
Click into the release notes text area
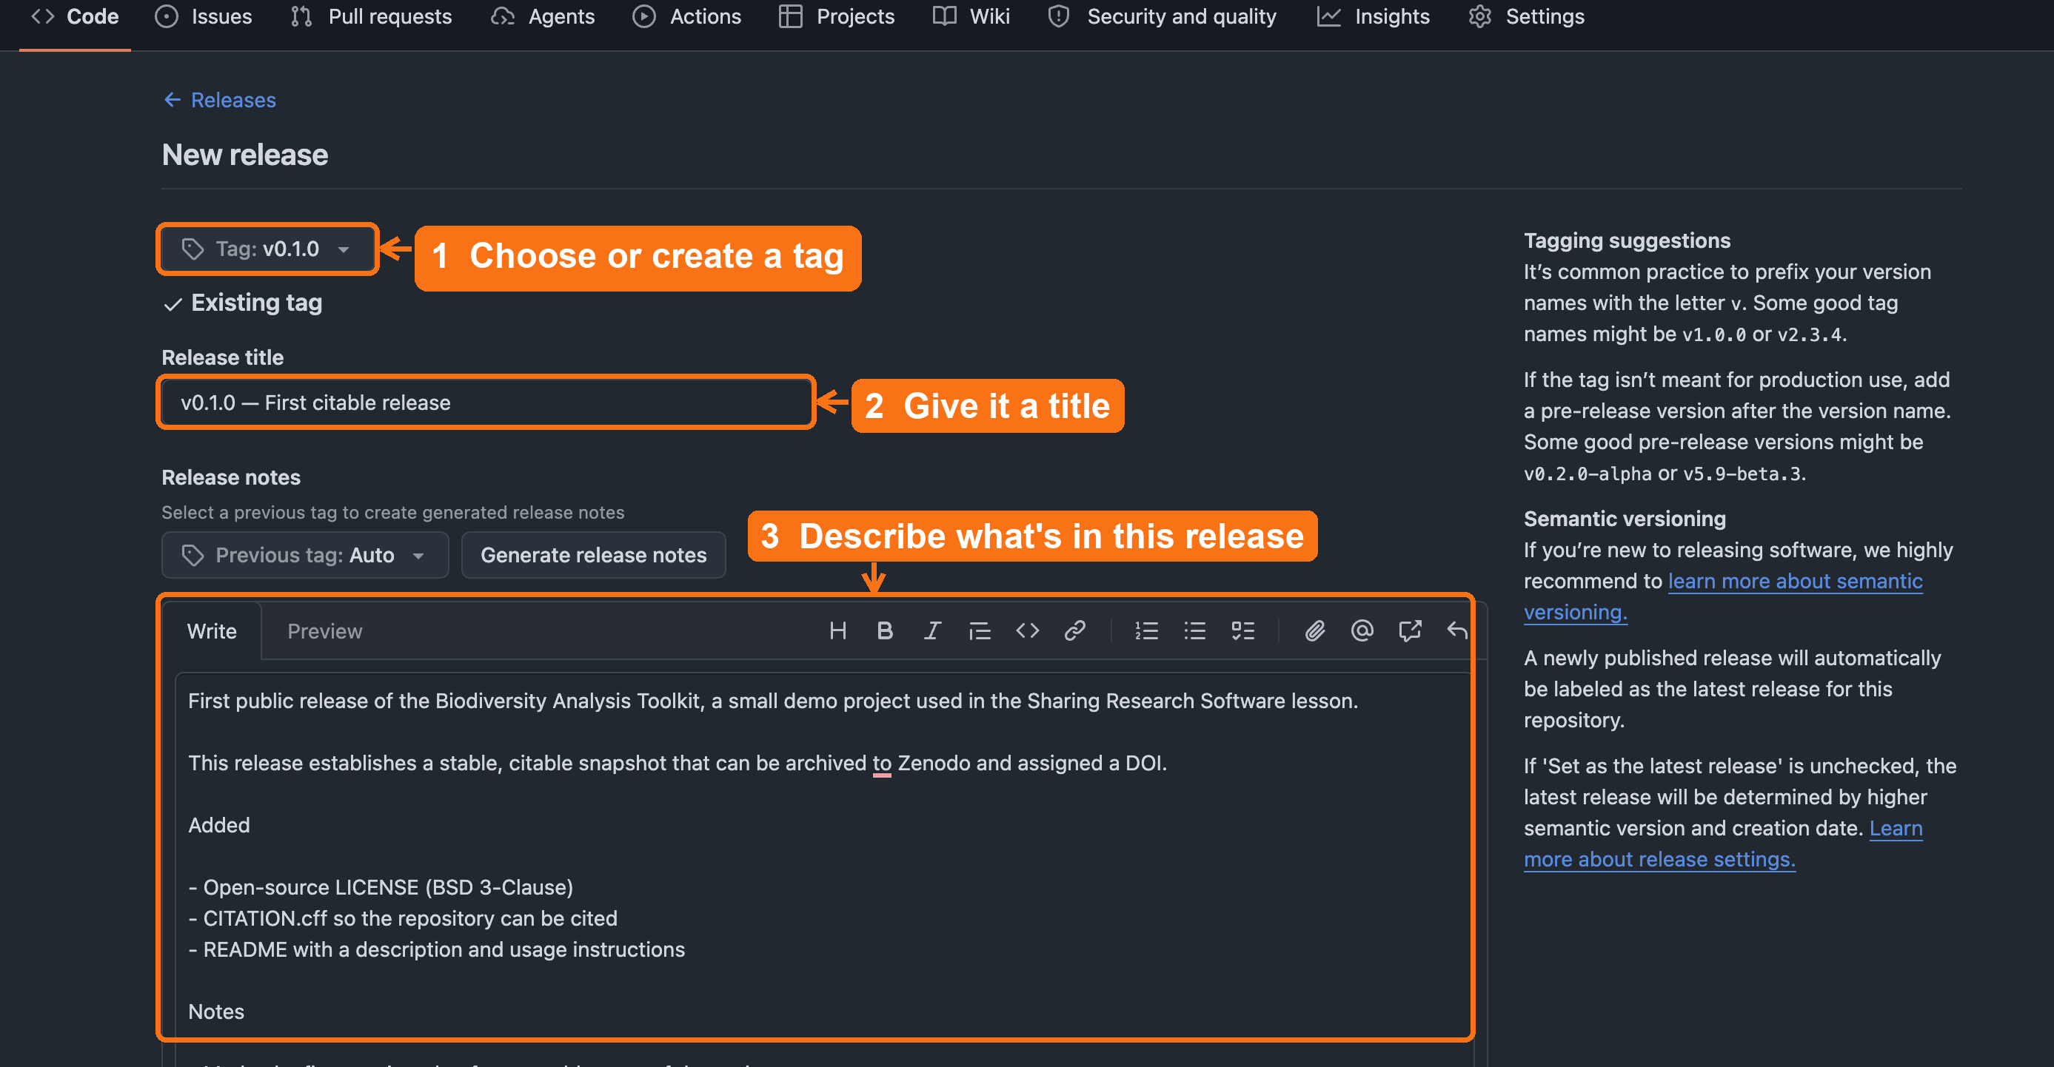coord(823,869)
